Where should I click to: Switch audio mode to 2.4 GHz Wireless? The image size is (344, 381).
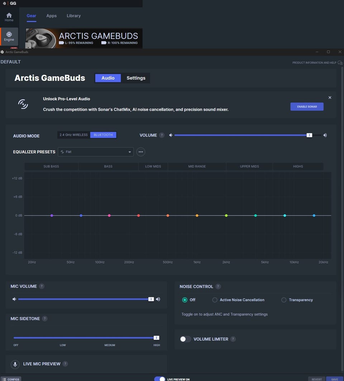click(x=74, y=135)
